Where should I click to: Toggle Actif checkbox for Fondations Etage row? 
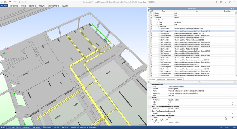[151, 22]
